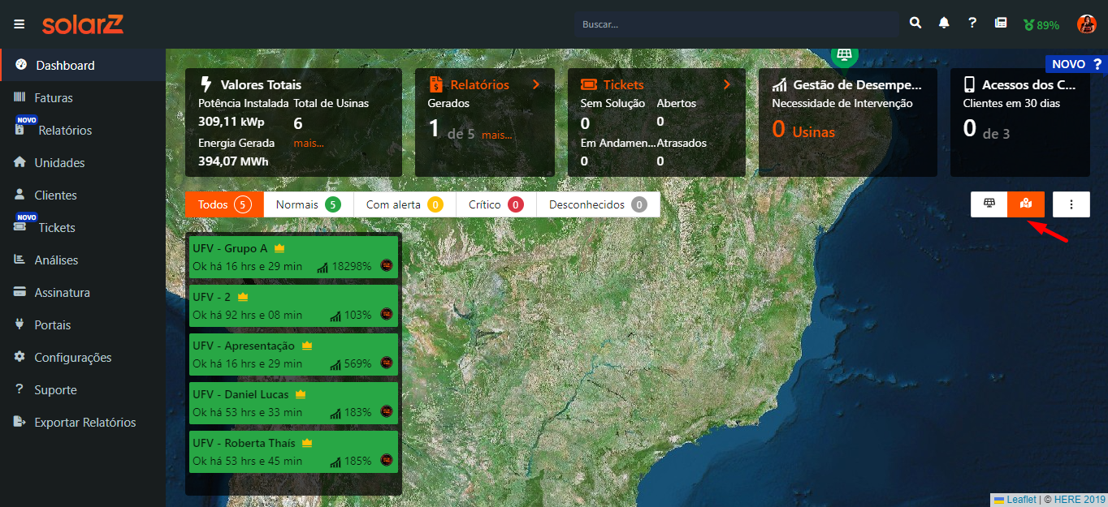Screen dimensions: 1108x507
Task: Click the 89% medal score indicator
Action: coord(1041,25)
